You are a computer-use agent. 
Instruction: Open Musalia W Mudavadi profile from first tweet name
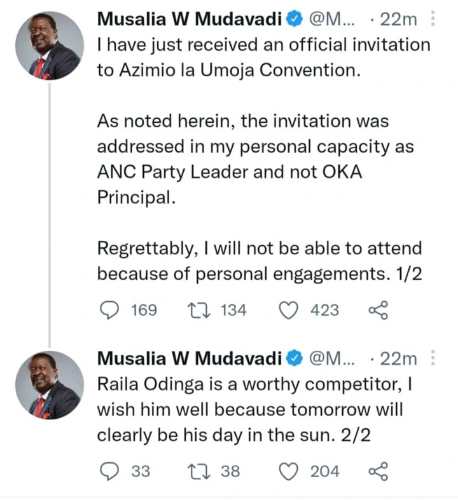(x=190, y=19)
